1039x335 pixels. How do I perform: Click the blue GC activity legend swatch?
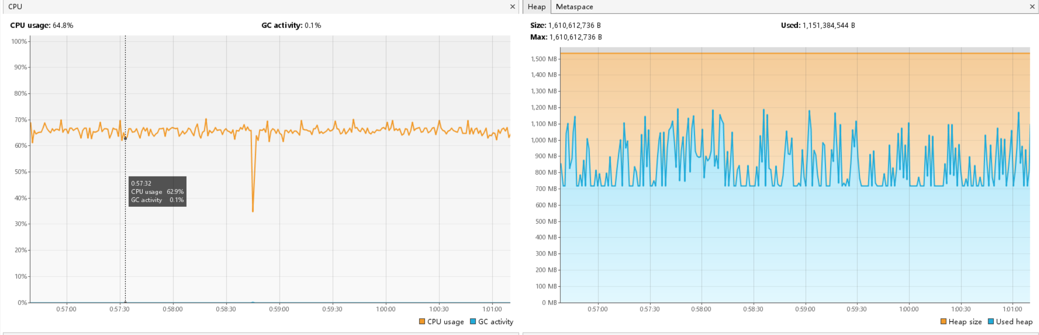[473, 321]
